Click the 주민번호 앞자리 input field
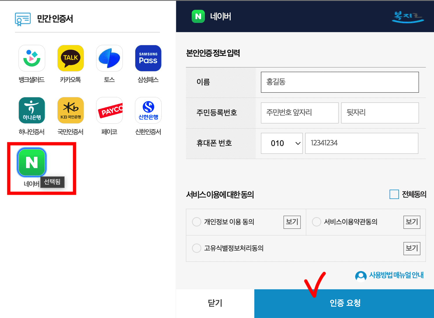This screenshot has width=434, height=318. pos(300,113)
